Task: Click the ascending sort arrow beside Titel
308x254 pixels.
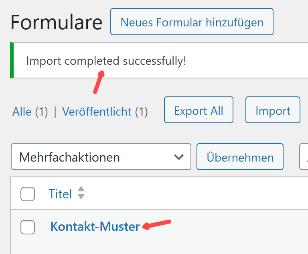Action: [x=81, y=189]
